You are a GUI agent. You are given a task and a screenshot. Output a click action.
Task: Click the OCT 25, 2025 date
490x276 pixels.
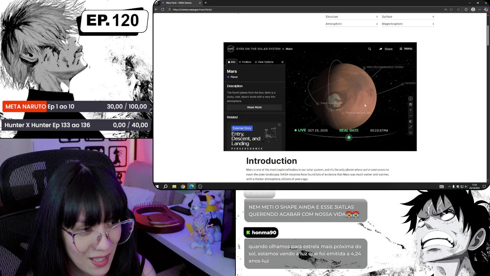[318, 130]
